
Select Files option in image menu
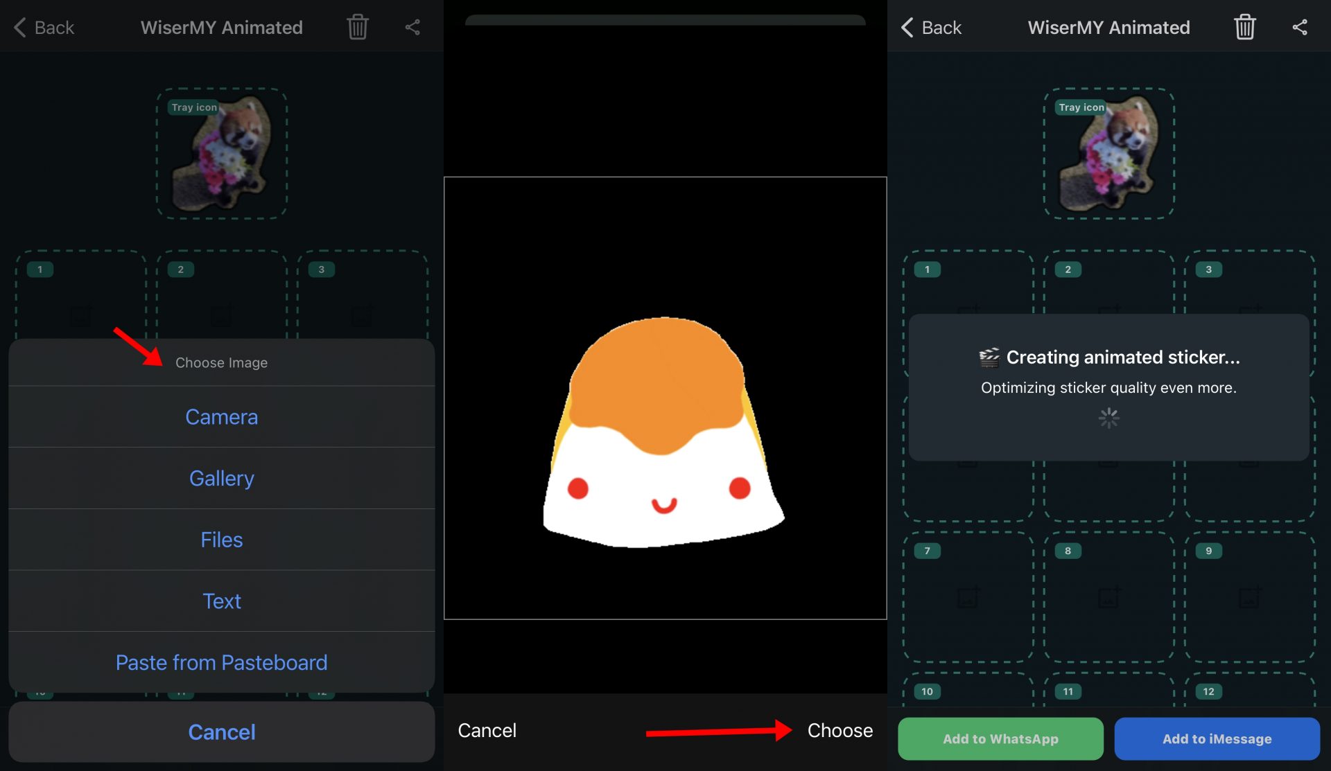tap(222, 540)
